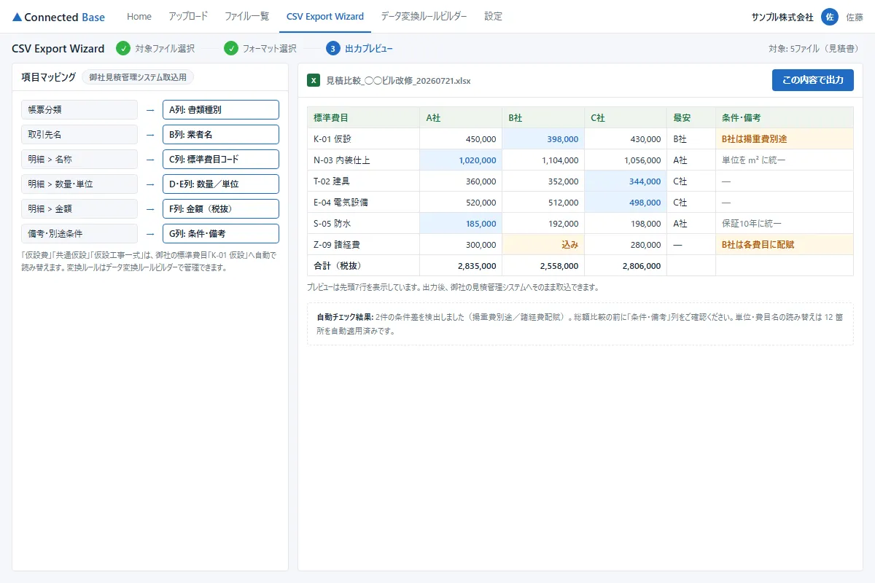Click the 明細 > 名称 source field

79,159
